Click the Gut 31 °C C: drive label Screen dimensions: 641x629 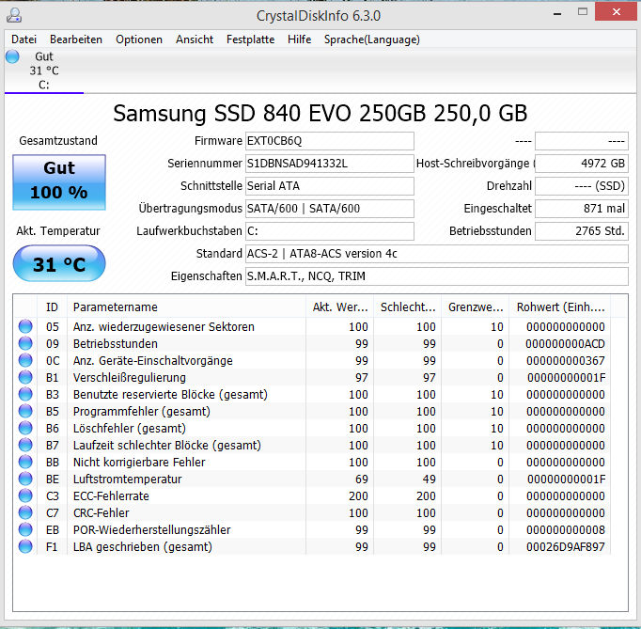click(x=44, y=71)
